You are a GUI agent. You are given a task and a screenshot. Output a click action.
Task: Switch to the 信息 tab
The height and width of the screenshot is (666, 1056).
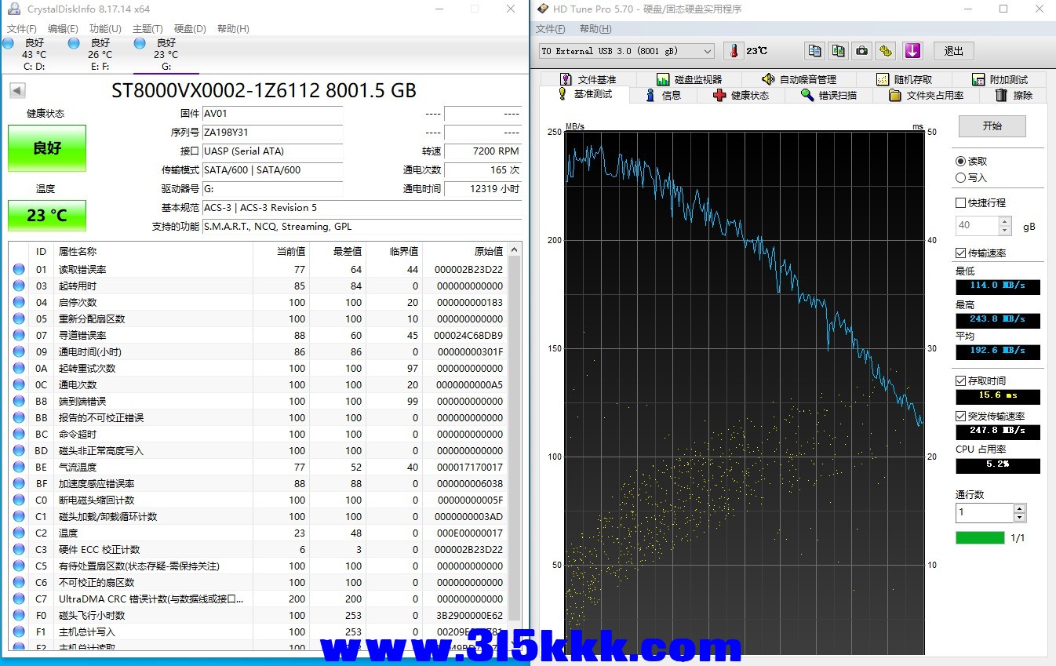coord(663,95)
